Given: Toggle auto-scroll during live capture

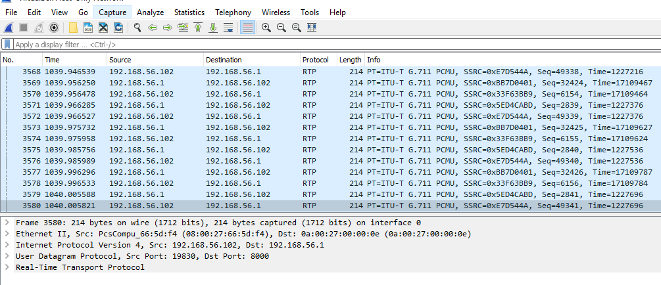Looking at the screenshot, I should pyautogui.click(x=228, y=28).
